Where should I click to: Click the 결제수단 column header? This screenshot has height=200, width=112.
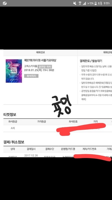(x=50, y=149)
